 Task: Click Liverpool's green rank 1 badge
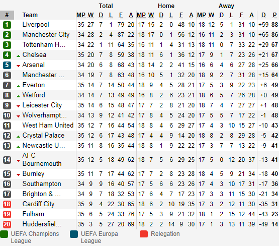pos(7,25)
